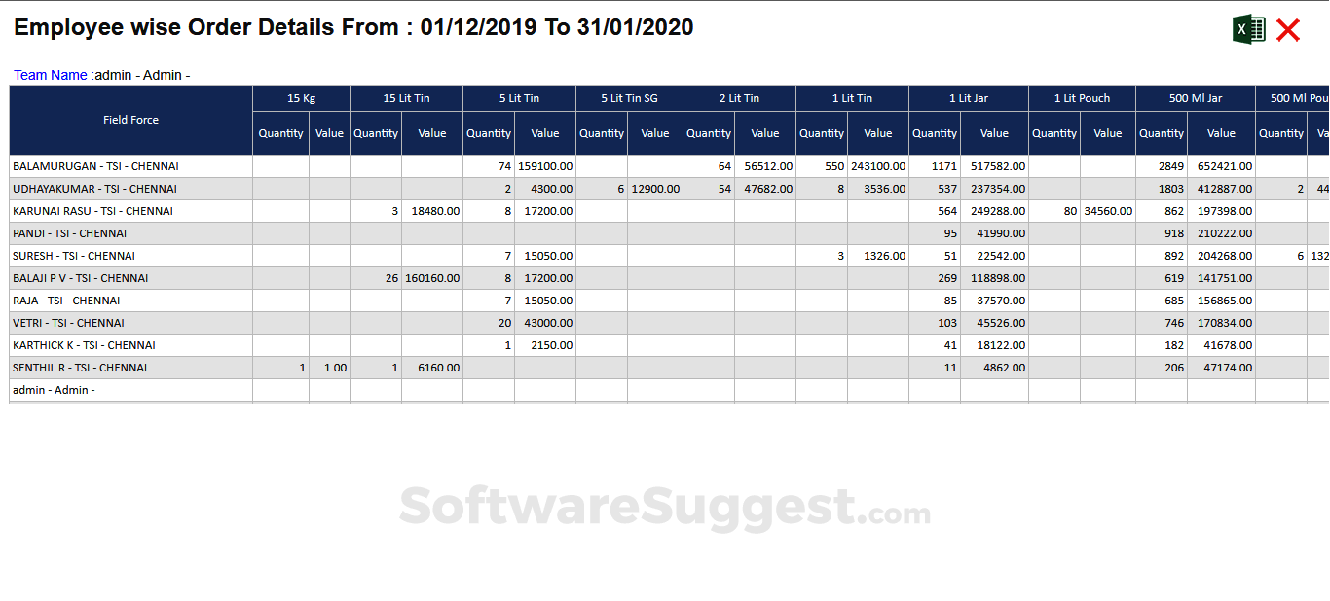Screen dimensions: 1330x601
Task: Close the report using the red X
Action: (x=1287, y=29)
